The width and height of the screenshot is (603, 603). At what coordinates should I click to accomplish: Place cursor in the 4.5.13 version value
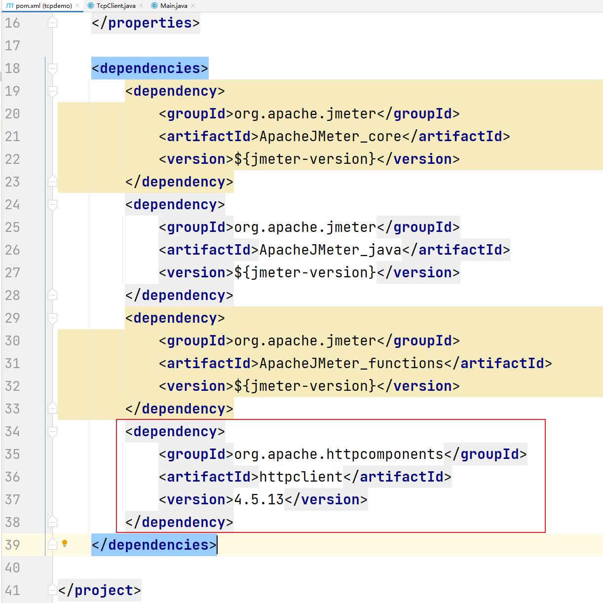tap(259, 499)
